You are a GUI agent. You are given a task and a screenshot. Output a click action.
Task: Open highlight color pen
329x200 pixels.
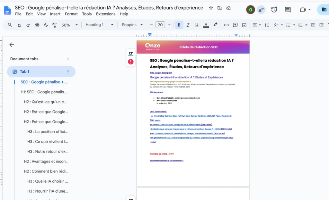coord(215,25)
